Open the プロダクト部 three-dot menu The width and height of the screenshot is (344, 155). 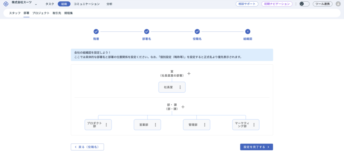(106, 125)
